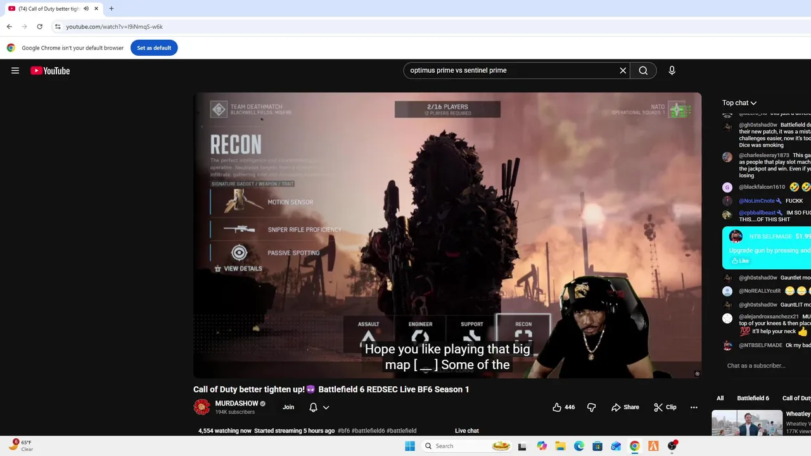Create a Clip of the stream
The width and height of the screenshot is (811, 456).
tap(665, 407)
